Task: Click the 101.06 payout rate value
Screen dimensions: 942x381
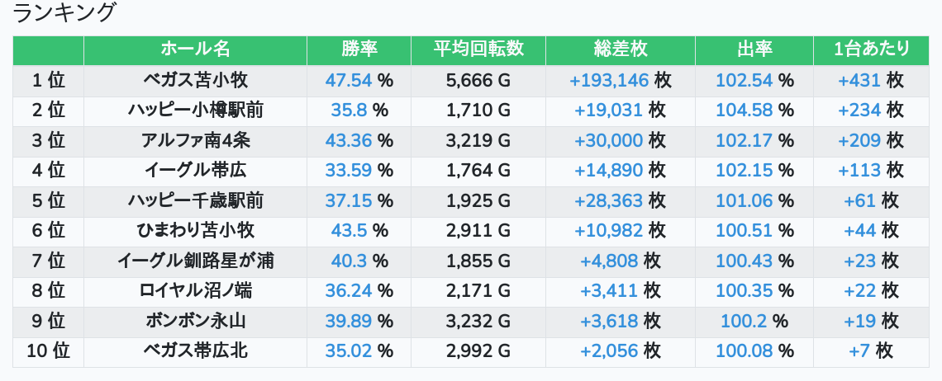Action: 744,200
